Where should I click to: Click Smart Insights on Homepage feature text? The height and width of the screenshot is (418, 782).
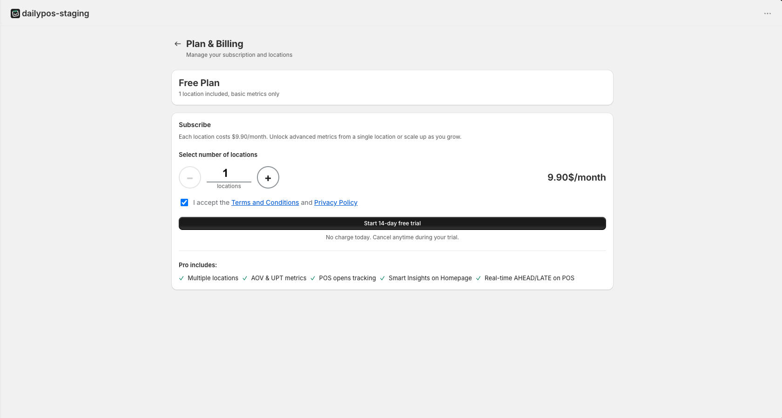click(x=430, y=278)
